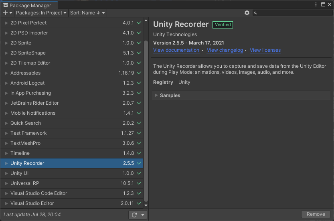The width and height of the screenshot is (334, 221).
Task: Expand the 2D Pixel Perfect package
Action: click(x=6, y=23)
